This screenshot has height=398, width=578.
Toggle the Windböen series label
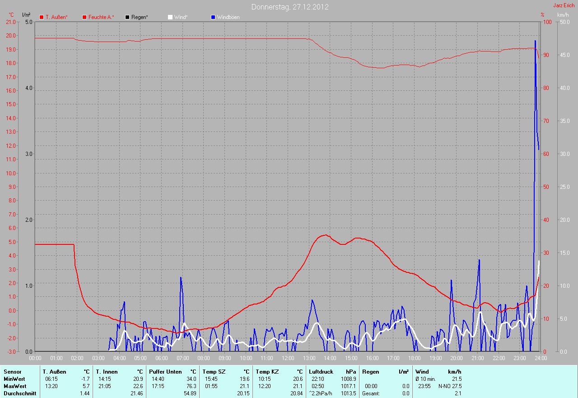coord(228,17)
